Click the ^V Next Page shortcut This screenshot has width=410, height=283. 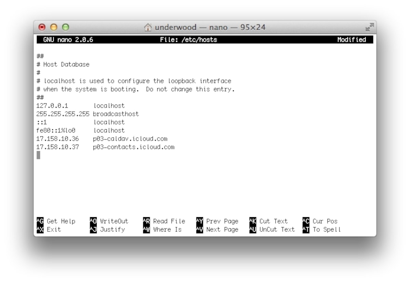[x=217, y=229]
